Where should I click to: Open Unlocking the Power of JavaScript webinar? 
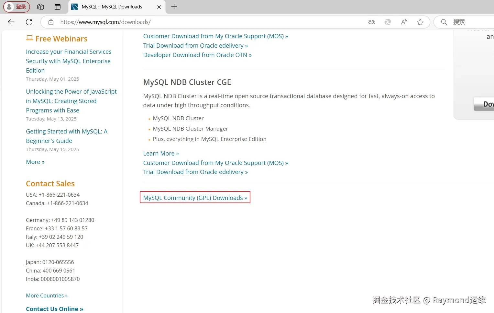(x=71, y=101)
